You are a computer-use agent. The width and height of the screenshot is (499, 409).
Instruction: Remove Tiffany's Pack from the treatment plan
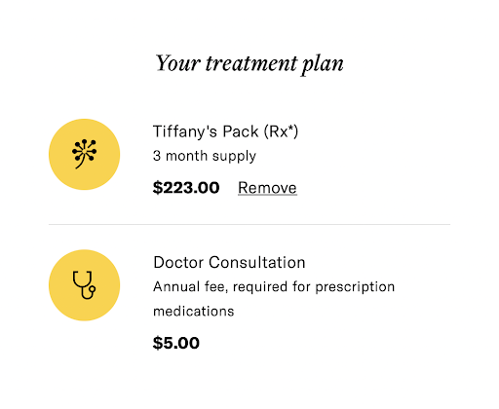pos(267,188)
